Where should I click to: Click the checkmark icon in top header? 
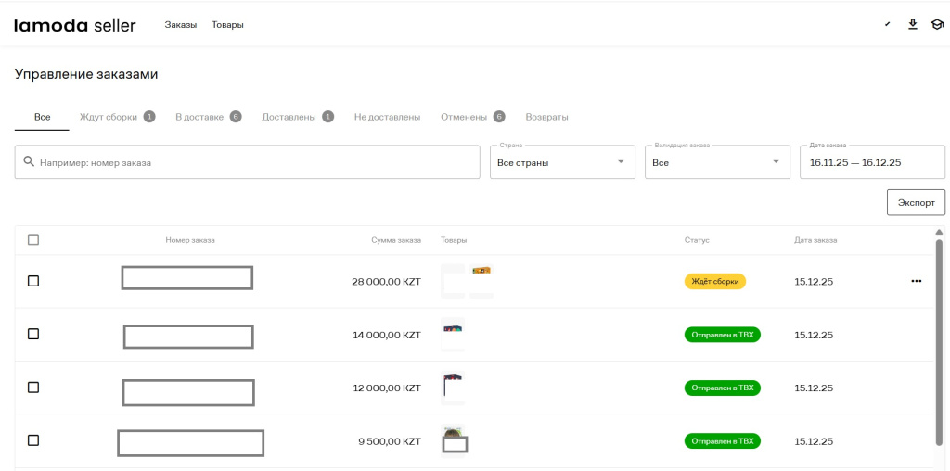(888, 24)
